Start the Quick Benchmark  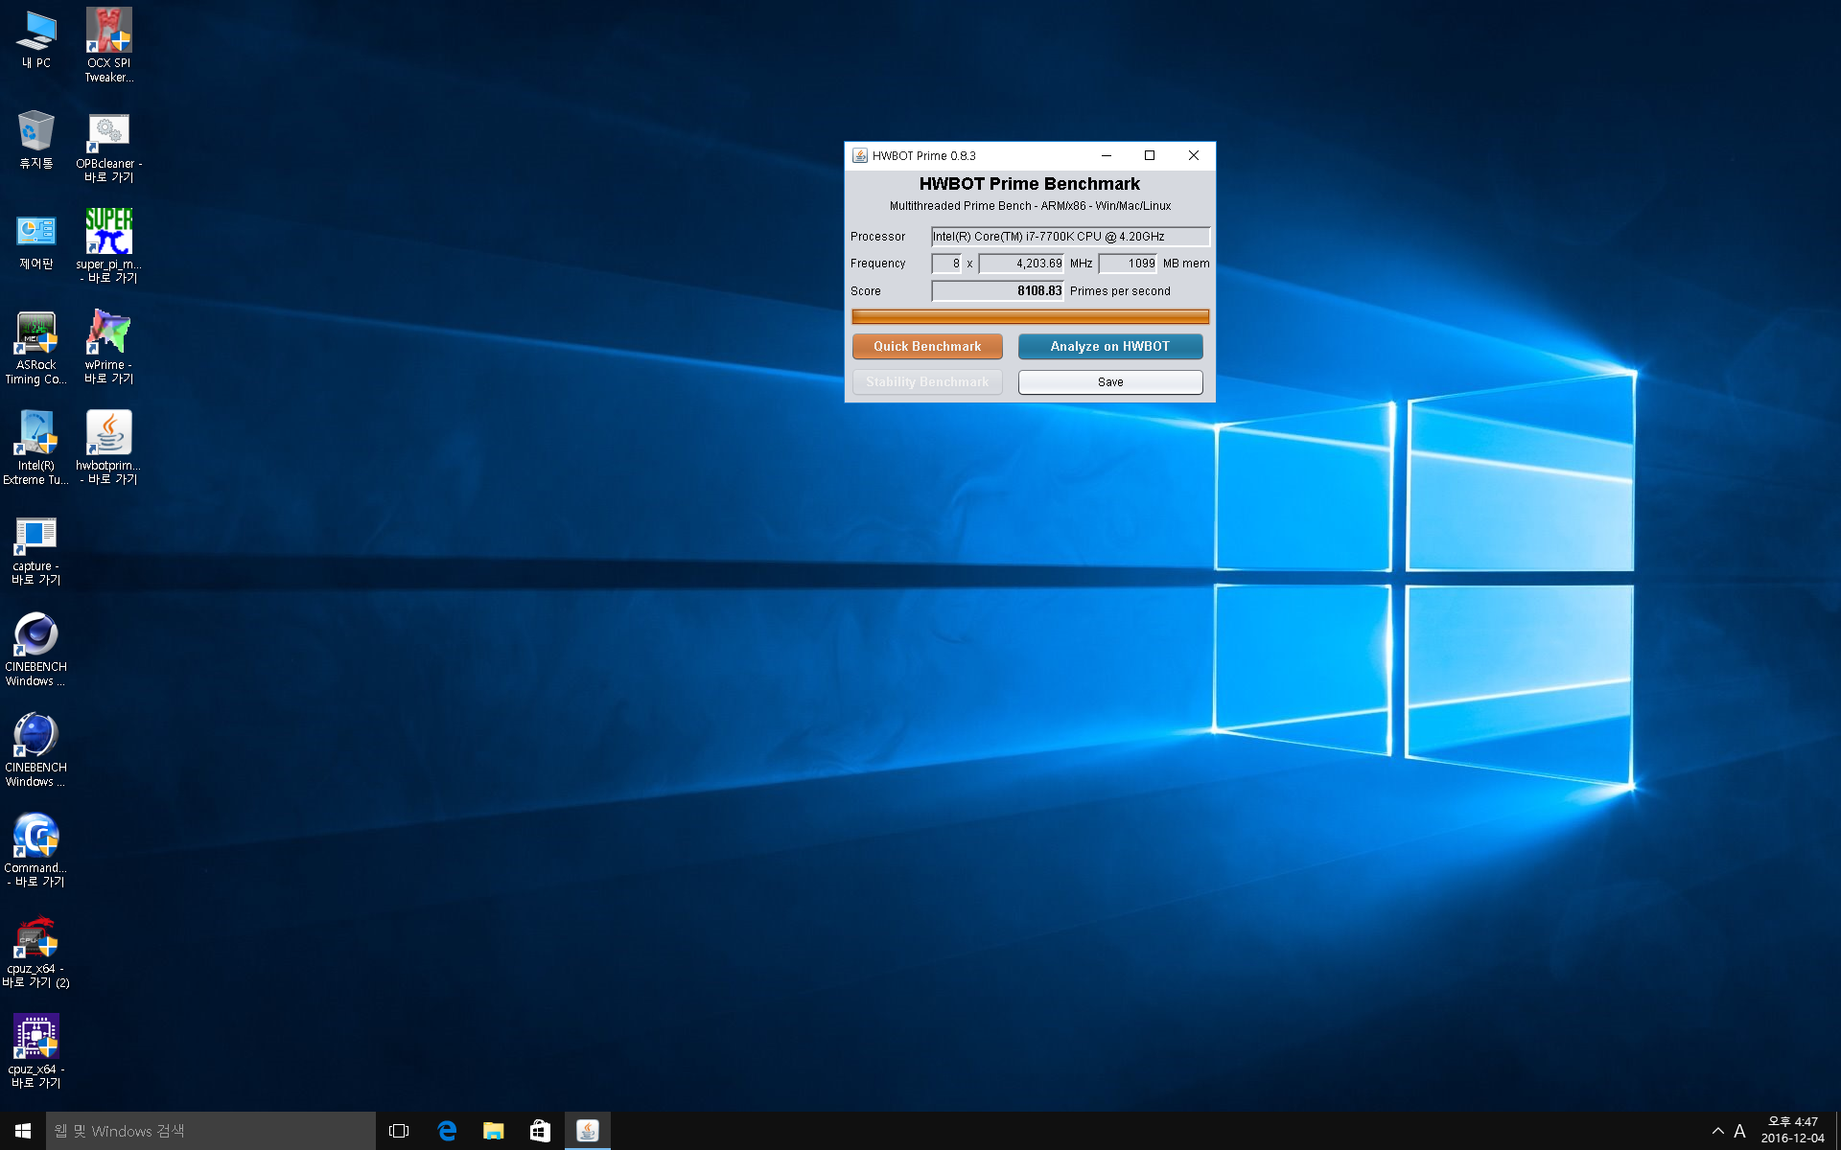click(927, 346)
